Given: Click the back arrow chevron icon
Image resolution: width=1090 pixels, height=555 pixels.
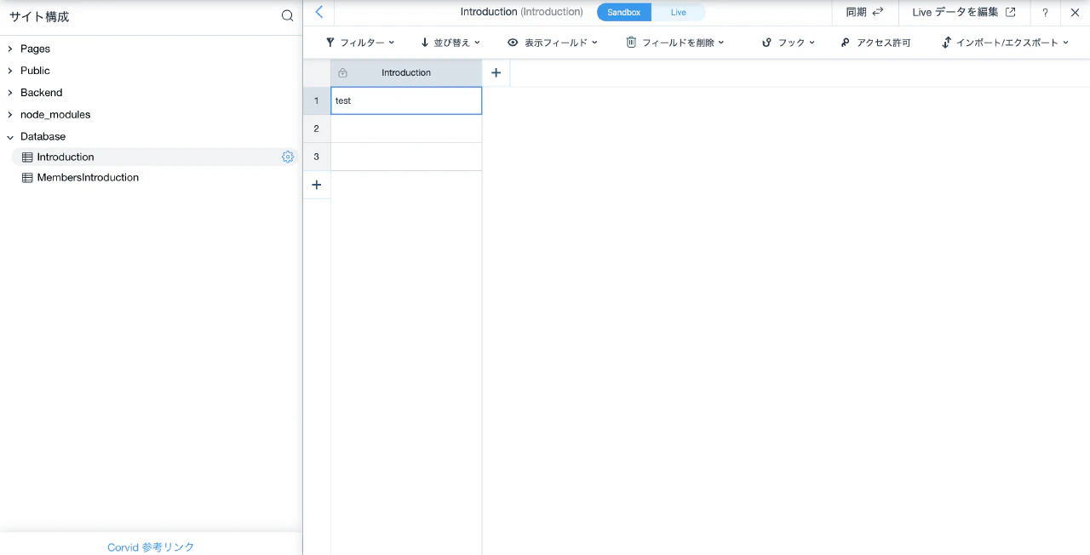Looking at the screenshot, I should [x=319, y=12].
